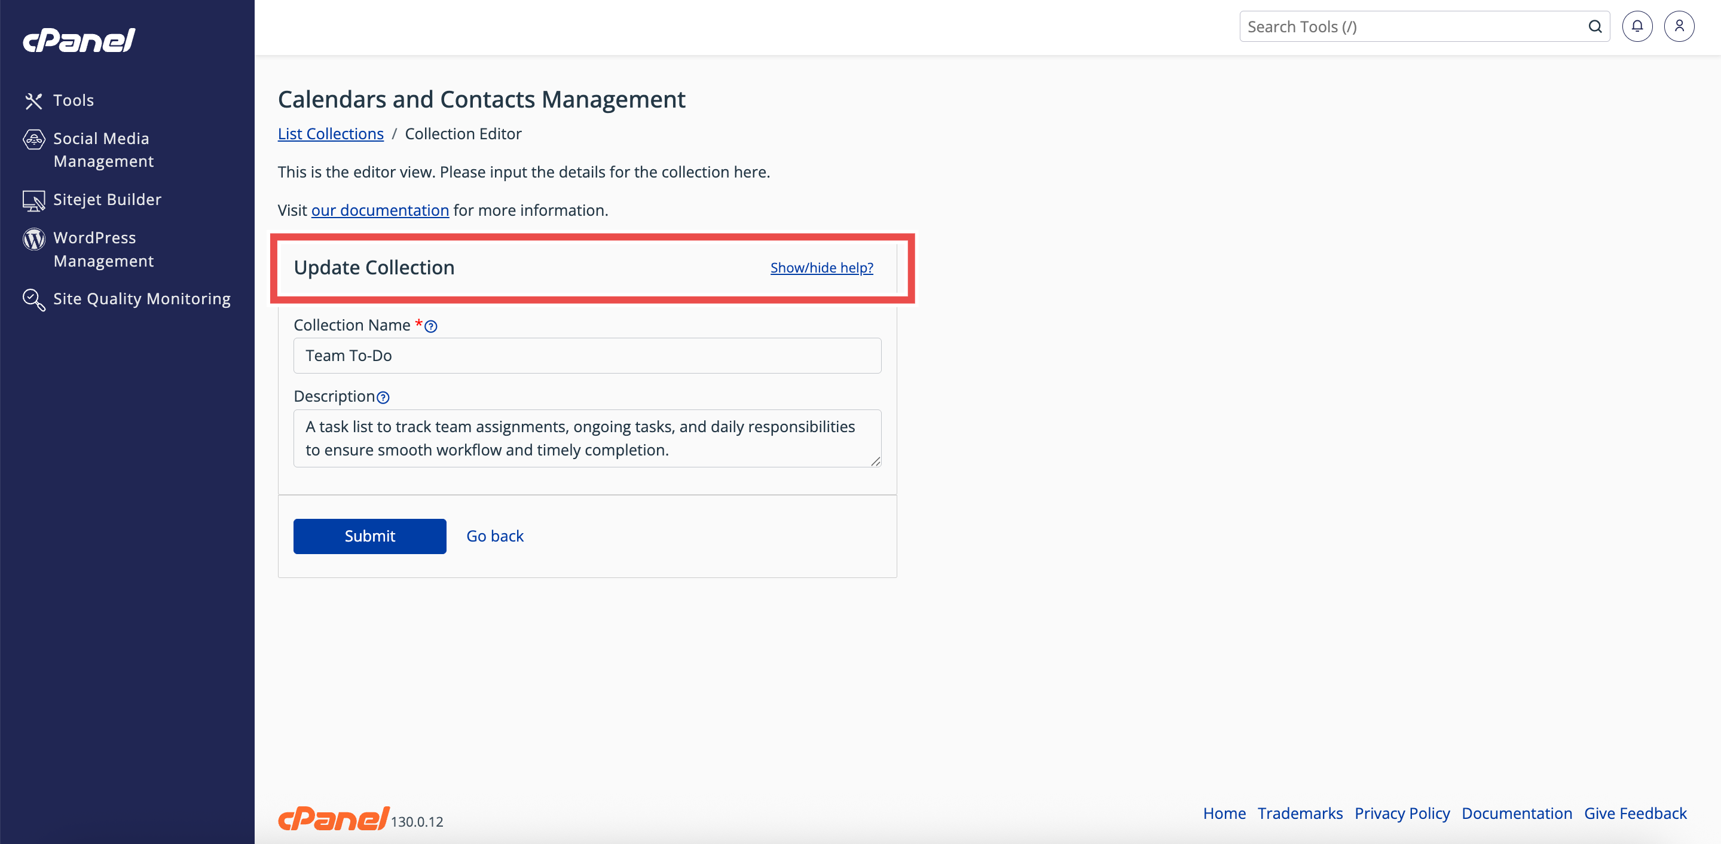Click inside the Description textarea
This screenshot has height=844, width=1721.
(586, 438)
